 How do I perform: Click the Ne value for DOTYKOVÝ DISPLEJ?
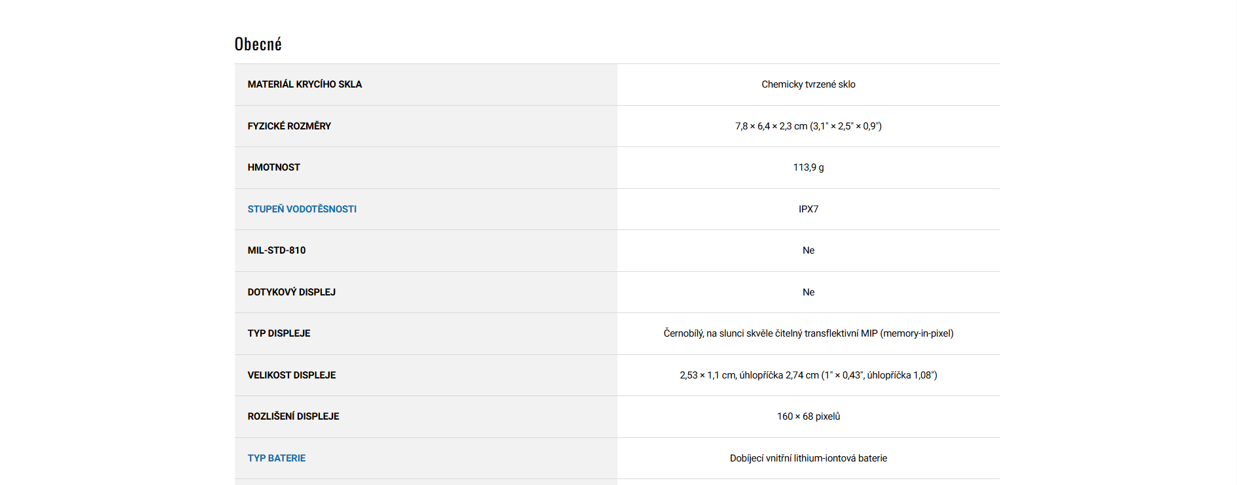808,292
